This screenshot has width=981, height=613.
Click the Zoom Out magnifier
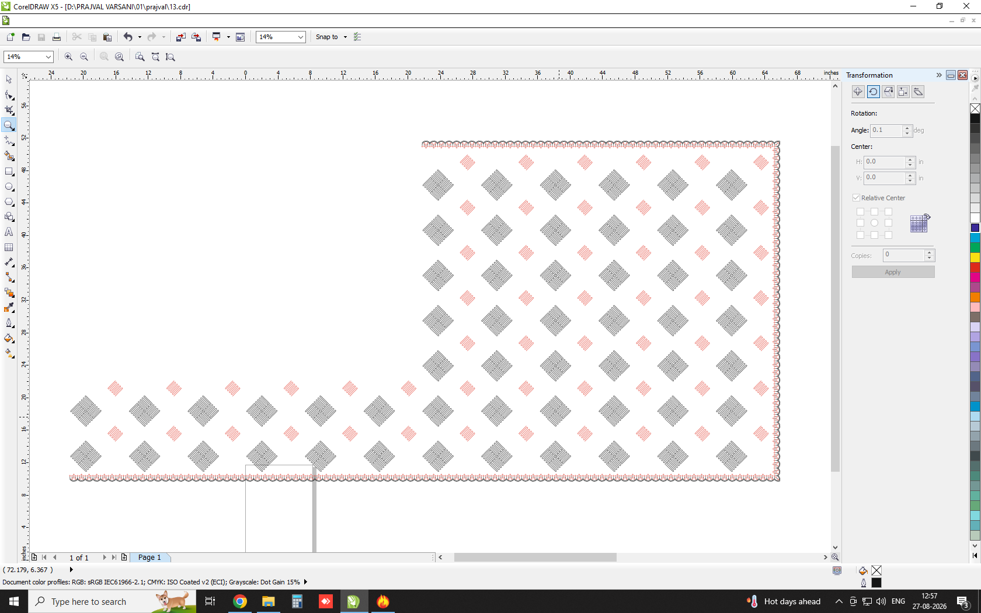point(84,57)
